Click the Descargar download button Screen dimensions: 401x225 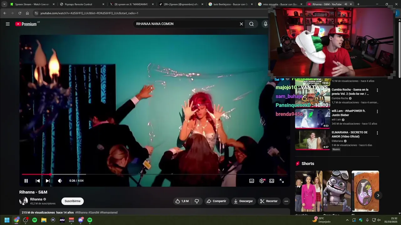tap(243, 201)
